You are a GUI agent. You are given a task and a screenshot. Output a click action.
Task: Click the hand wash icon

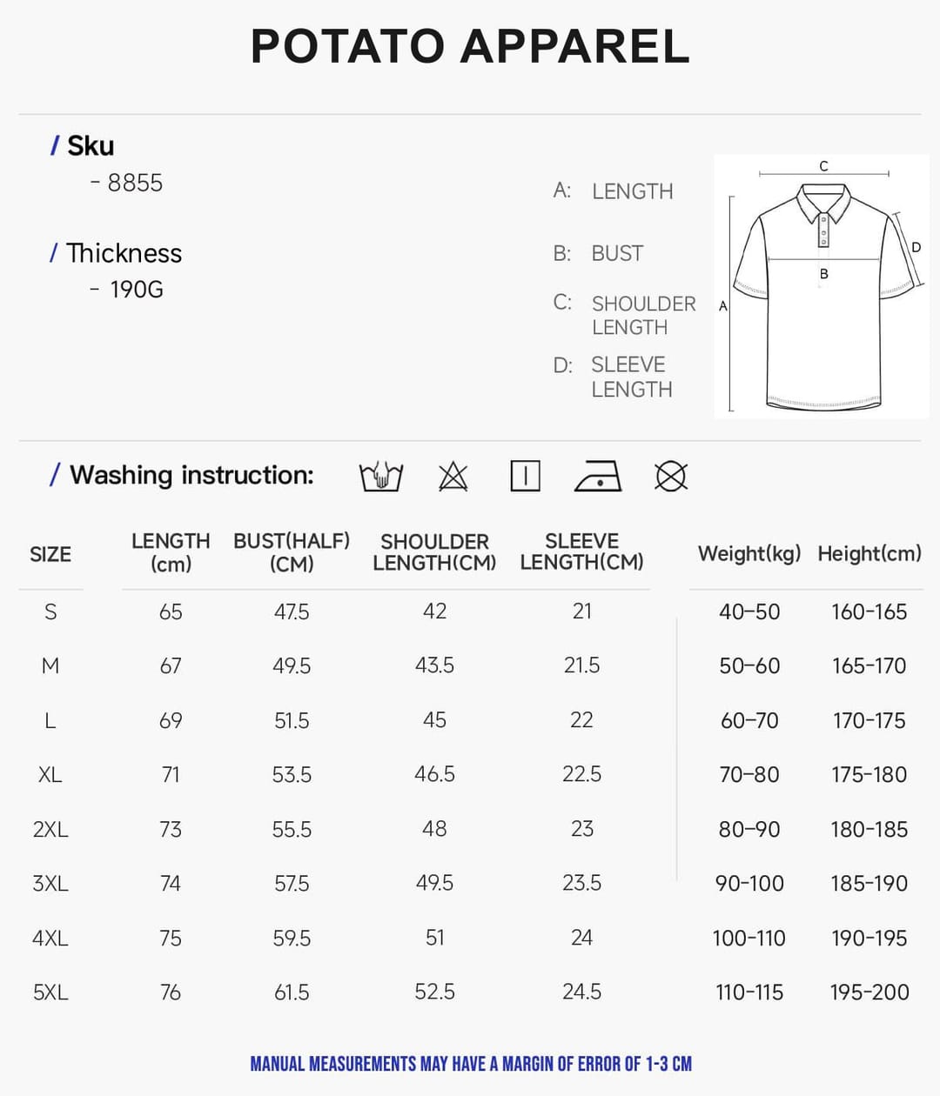click(381, 476)
